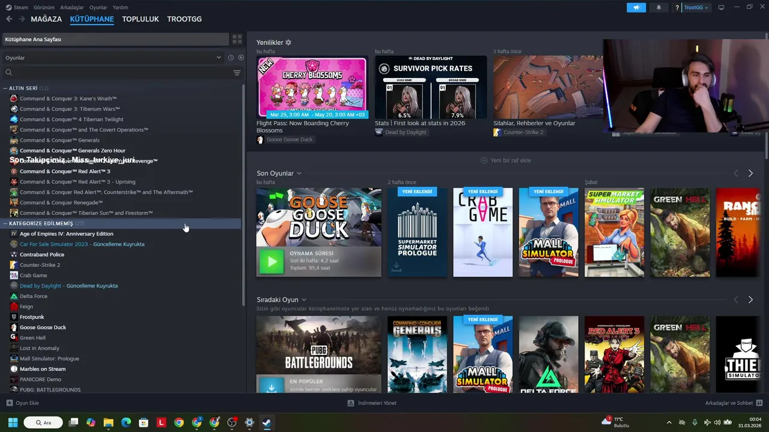Open help question mark icon
Image resolution: width=769 pixels, height=432 pixels.
pyautogui.click(x=677, y=7)
